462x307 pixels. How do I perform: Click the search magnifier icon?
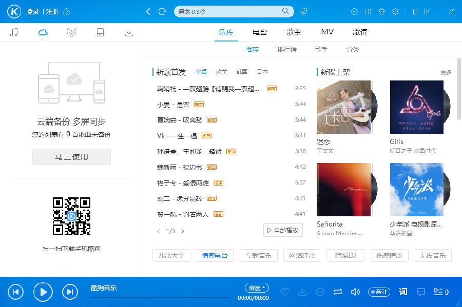coord(285,11)
